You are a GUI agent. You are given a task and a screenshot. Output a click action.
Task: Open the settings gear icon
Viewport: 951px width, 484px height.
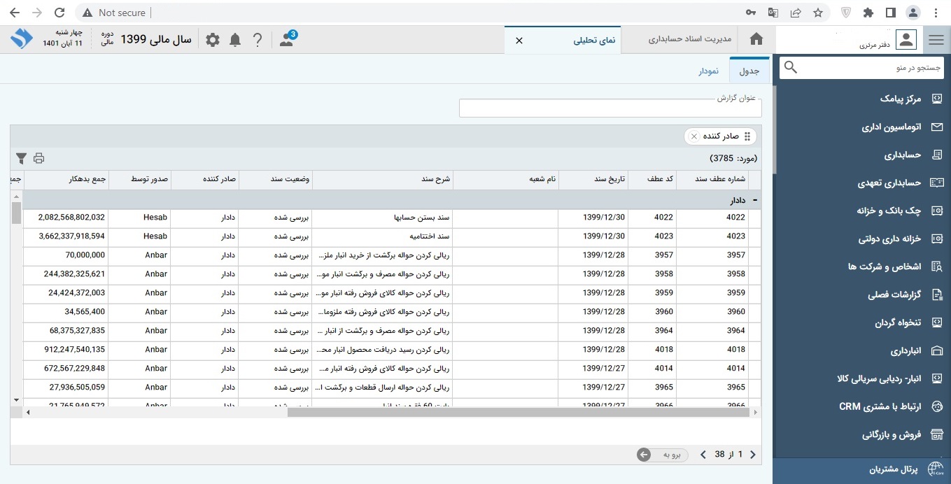[x=213, y=40]
